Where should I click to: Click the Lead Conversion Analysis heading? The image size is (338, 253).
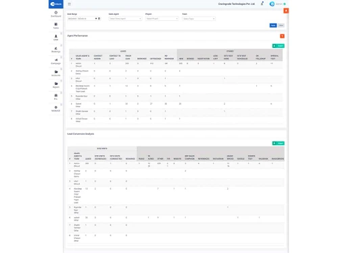[80, 134]
